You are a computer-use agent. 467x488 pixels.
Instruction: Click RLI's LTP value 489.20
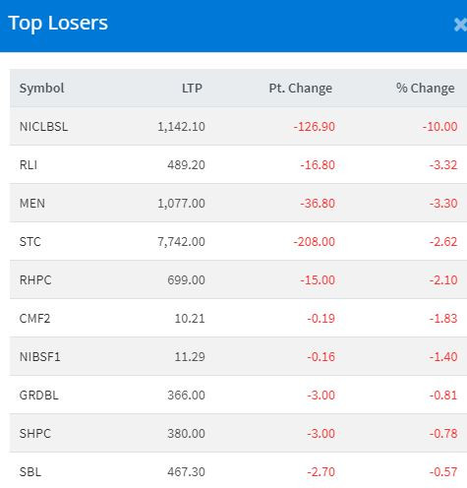click(x=186, y=165)
